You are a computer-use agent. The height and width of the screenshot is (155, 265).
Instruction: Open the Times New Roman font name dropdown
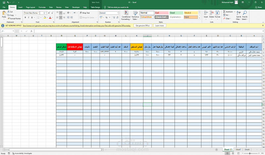tap(39, 13)
